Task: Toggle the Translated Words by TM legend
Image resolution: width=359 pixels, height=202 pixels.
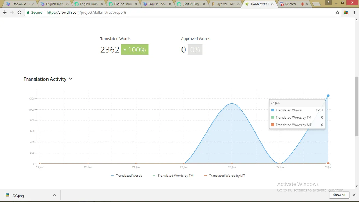Action: [173, 176]
